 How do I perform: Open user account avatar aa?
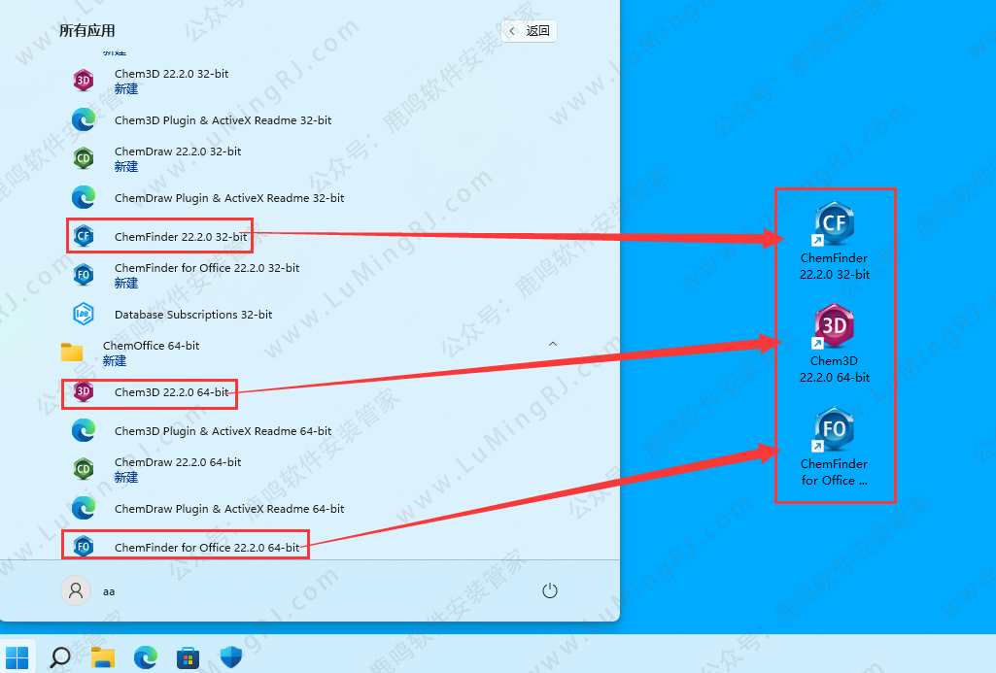tap(76, 591)
